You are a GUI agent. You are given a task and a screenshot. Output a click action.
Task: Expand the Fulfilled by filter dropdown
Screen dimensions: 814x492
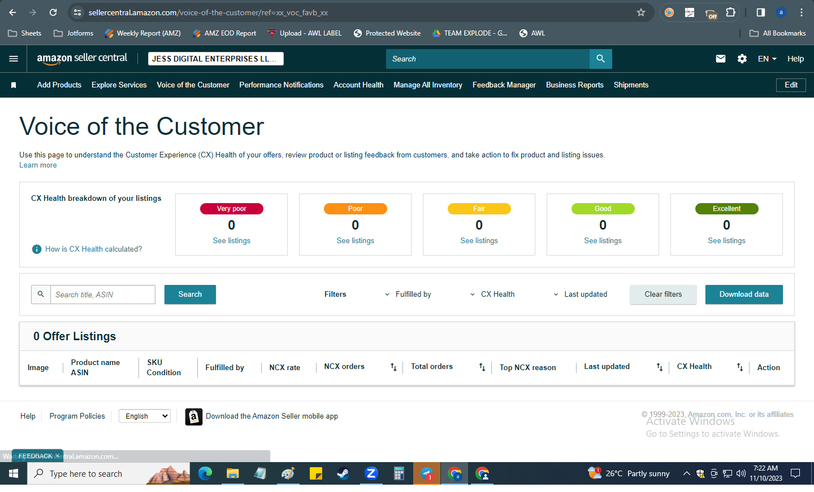coord(408,295)
